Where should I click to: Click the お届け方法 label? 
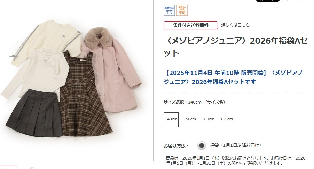click(176, 146)
